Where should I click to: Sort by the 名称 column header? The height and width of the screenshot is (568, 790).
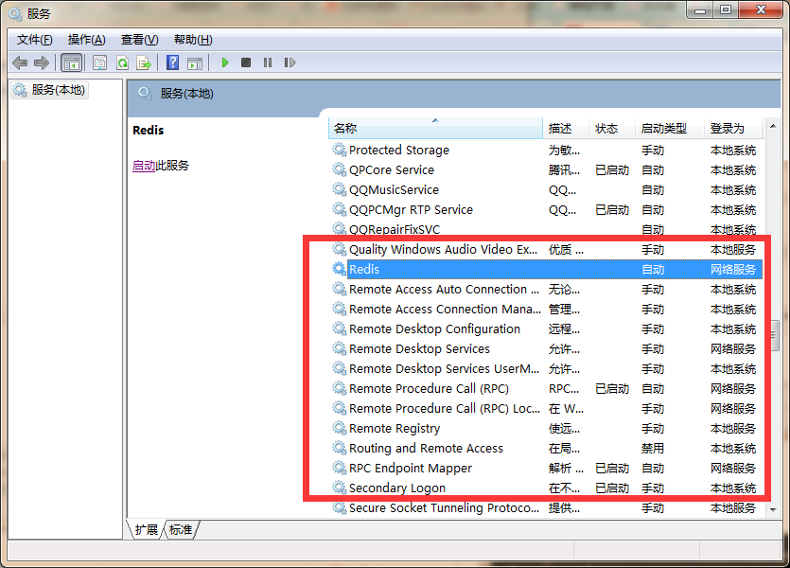pyautogui.click(x=435, y=129)
